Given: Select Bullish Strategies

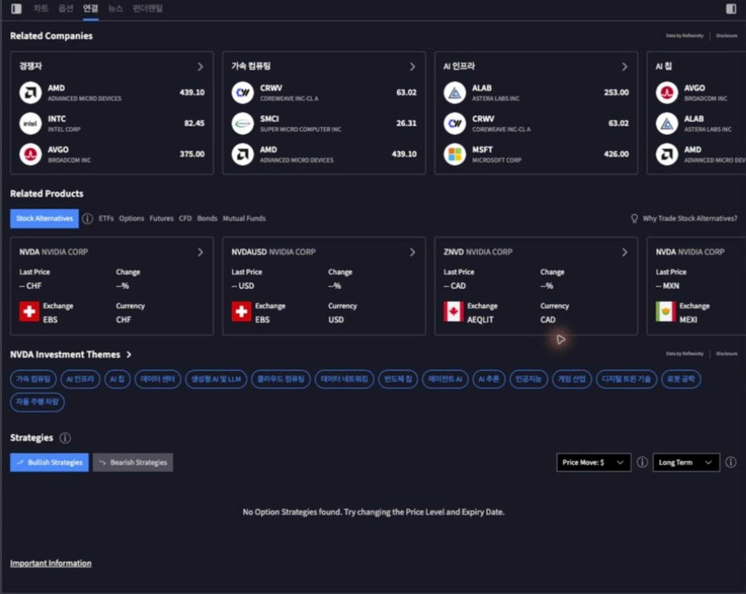Looking at the screenshot, I should point(49,463).
